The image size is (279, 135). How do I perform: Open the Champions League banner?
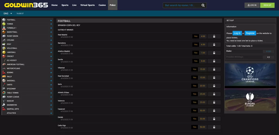(250, 75)
